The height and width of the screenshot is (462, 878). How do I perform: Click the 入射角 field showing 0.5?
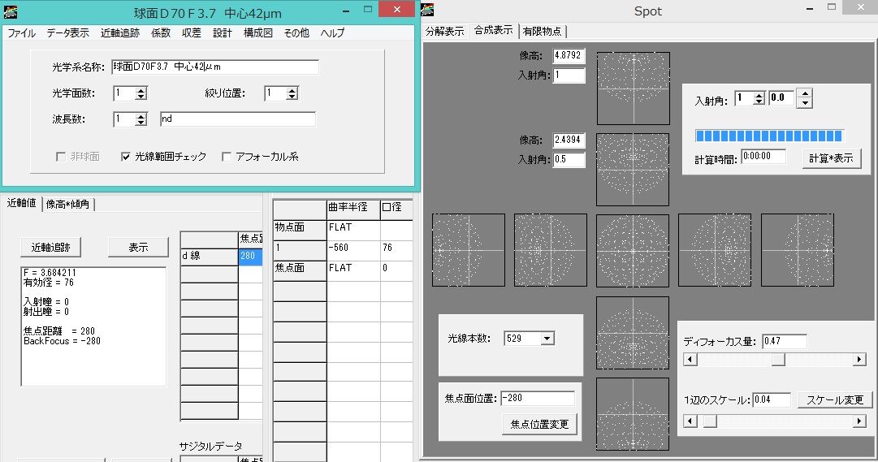click(x=569, y=160)
